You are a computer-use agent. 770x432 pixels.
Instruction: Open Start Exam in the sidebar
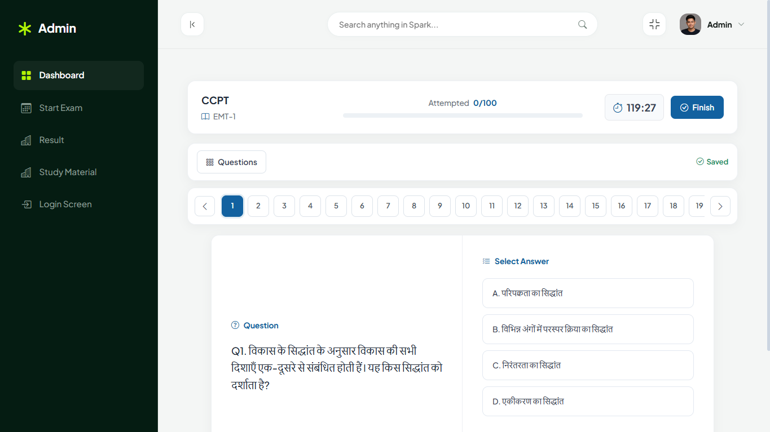click(78, 108)
